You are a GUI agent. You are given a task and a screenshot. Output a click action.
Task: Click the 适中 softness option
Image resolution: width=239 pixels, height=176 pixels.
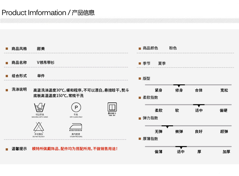(199, 110)
